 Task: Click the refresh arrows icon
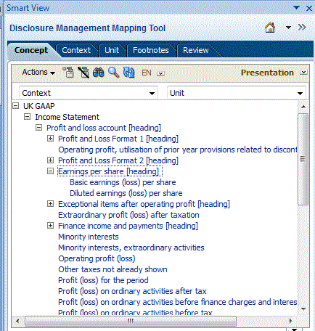click(x=128, y=73)
